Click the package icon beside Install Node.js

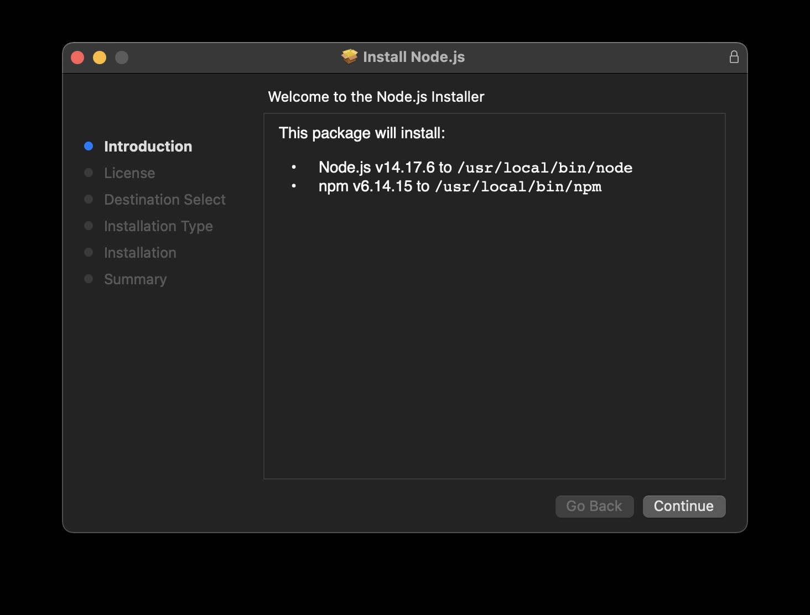349,56
